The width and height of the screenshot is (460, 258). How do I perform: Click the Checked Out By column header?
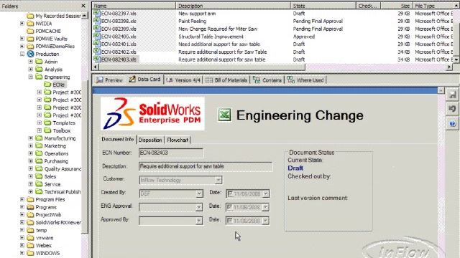(x=369, y=6)
